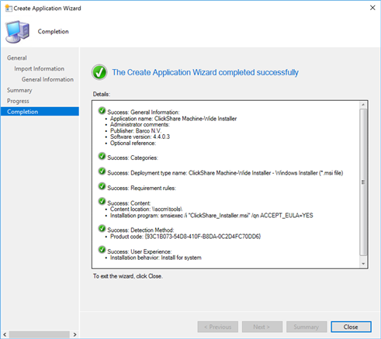This screenshot has width=381, height=339.
Task: Click the disabled Next button
Action: [x=262, y=327]
